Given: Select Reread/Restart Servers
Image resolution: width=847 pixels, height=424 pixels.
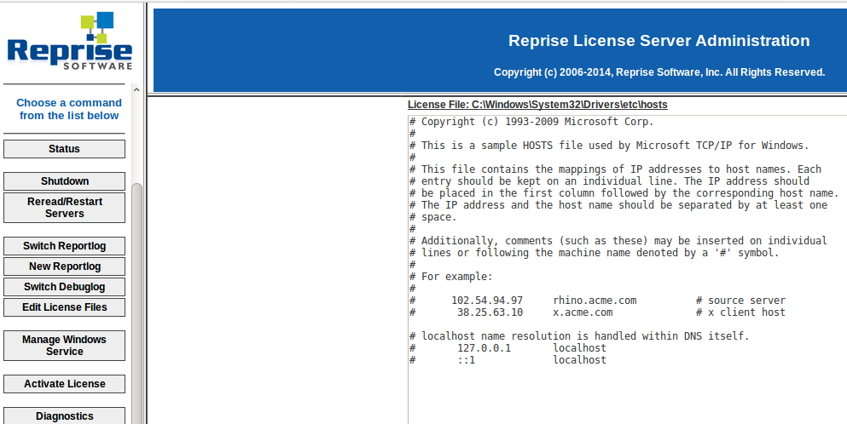Looking at the screenshot, I should (64, 208).
